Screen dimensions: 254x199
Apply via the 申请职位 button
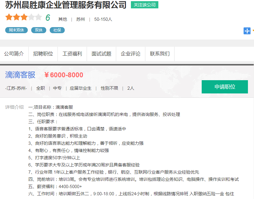tap(225, 87)
